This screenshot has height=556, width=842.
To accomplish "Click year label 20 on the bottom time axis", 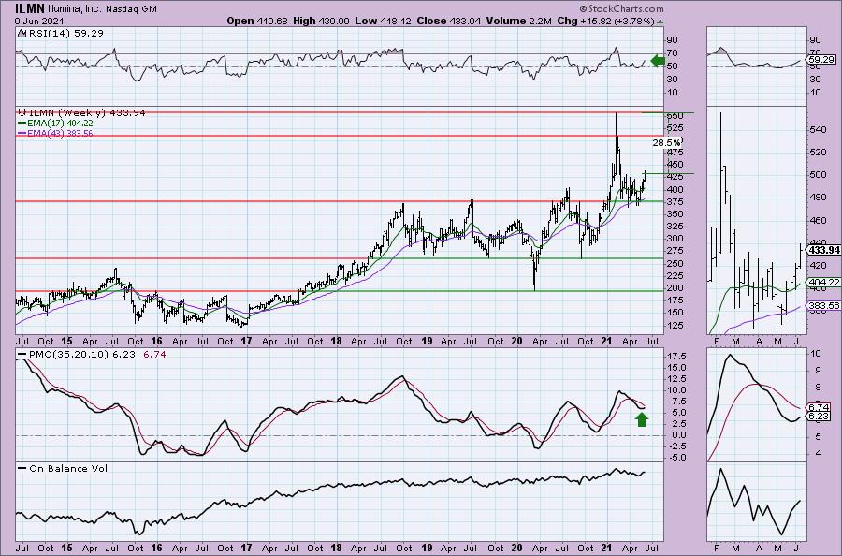I will [x=516, y=548].
